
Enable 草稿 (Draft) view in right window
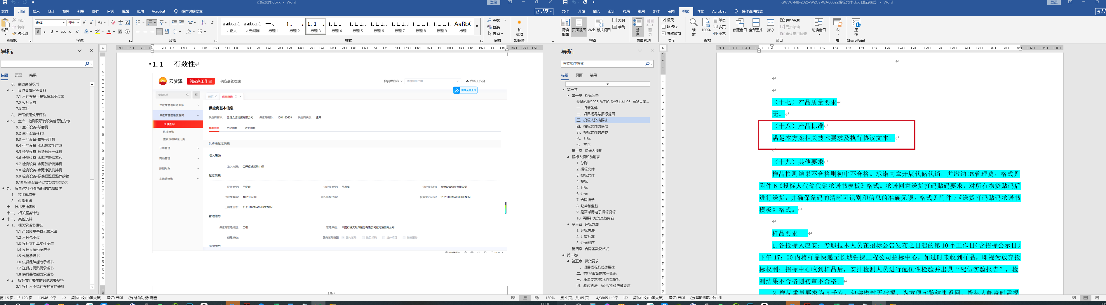pyautogui.click(x=619, y=27)
